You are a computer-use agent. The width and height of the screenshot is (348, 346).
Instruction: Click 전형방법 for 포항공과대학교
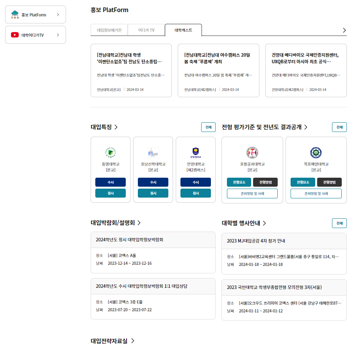(x=266, y=182)
